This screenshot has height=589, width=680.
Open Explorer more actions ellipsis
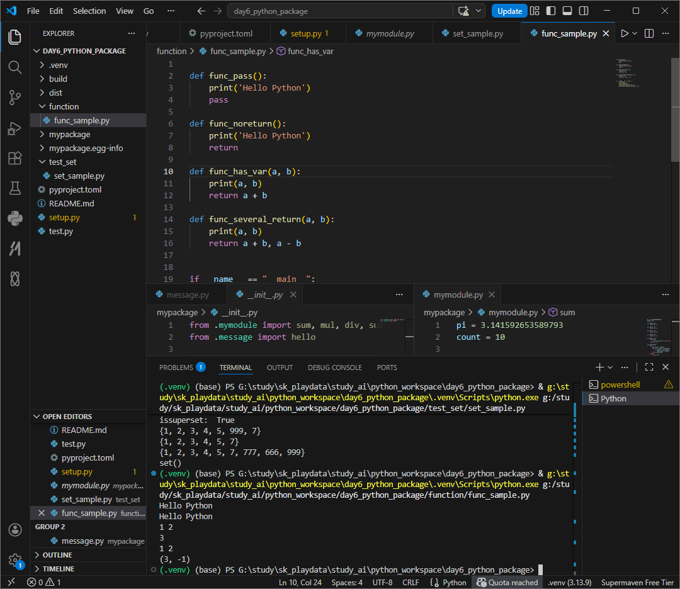[132, 33]
